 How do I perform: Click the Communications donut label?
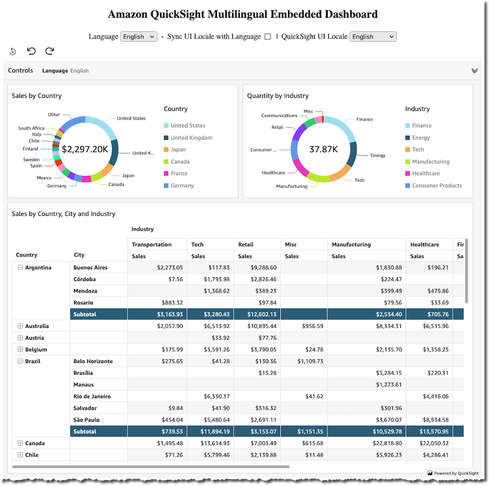click(x=279, y=116)
